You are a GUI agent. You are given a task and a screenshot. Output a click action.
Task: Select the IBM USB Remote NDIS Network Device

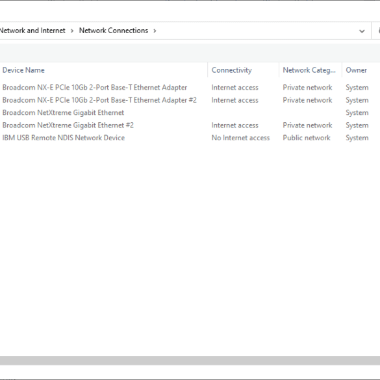coord(64,138)
